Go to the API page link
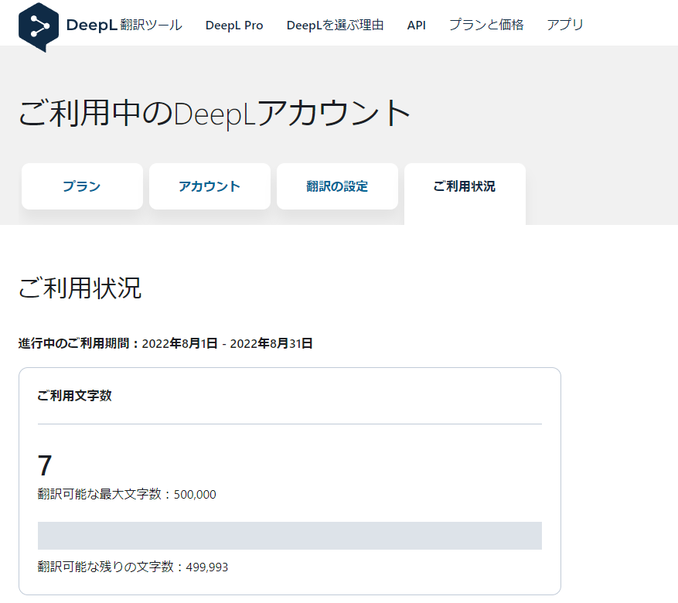Image resolution: width=678 pixels, height=603 pixels. point(417,26)
